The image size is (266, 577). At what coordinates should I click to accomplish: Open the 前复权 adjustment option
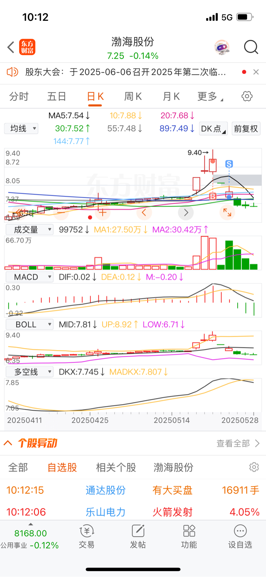(246, 129)
